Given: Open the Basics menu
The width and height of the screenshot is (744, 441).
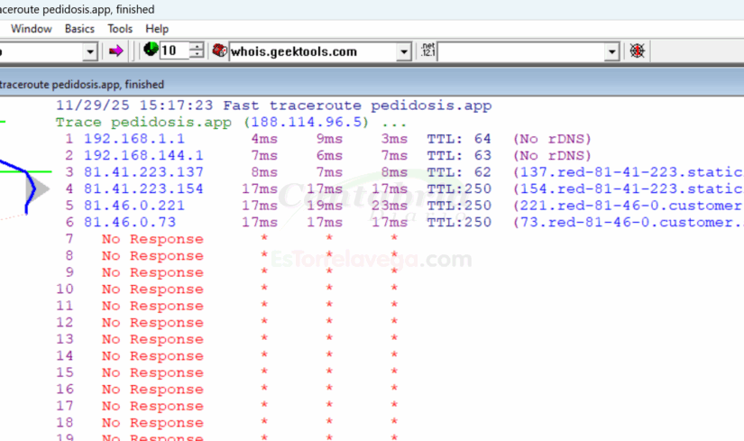Looking at the screenshot, I should coord(79,29).
